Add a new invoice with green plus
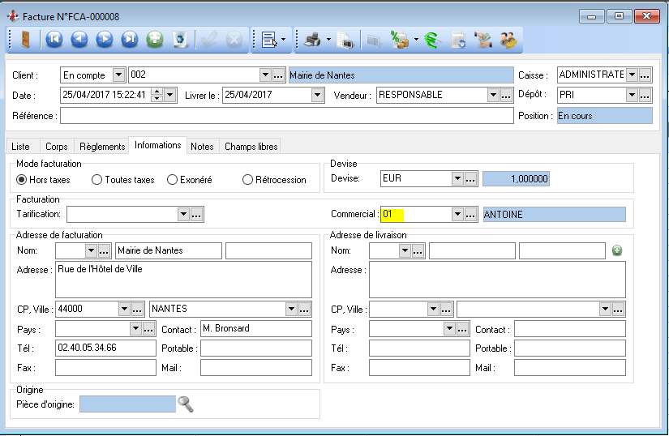 pos(155,39)
